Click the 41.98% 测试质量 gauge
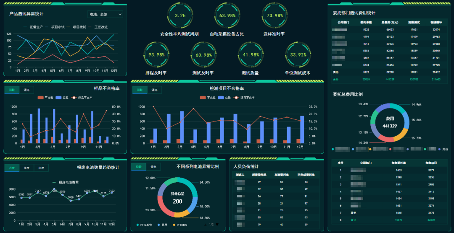This screenshot has width=454, height=233. click(251, 55)
